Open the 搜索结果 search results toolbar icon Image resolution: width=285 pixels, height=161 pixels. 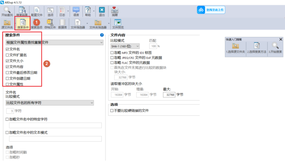pos(22,11)
